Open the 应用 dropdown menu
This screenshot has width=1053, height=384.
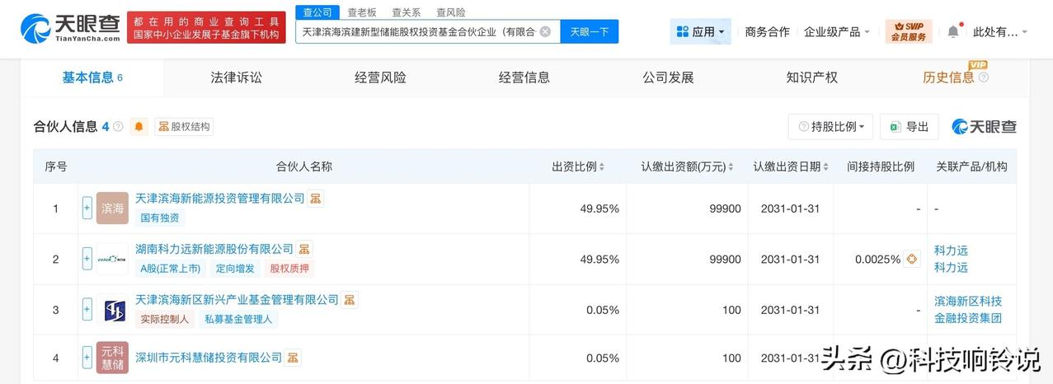700,32
